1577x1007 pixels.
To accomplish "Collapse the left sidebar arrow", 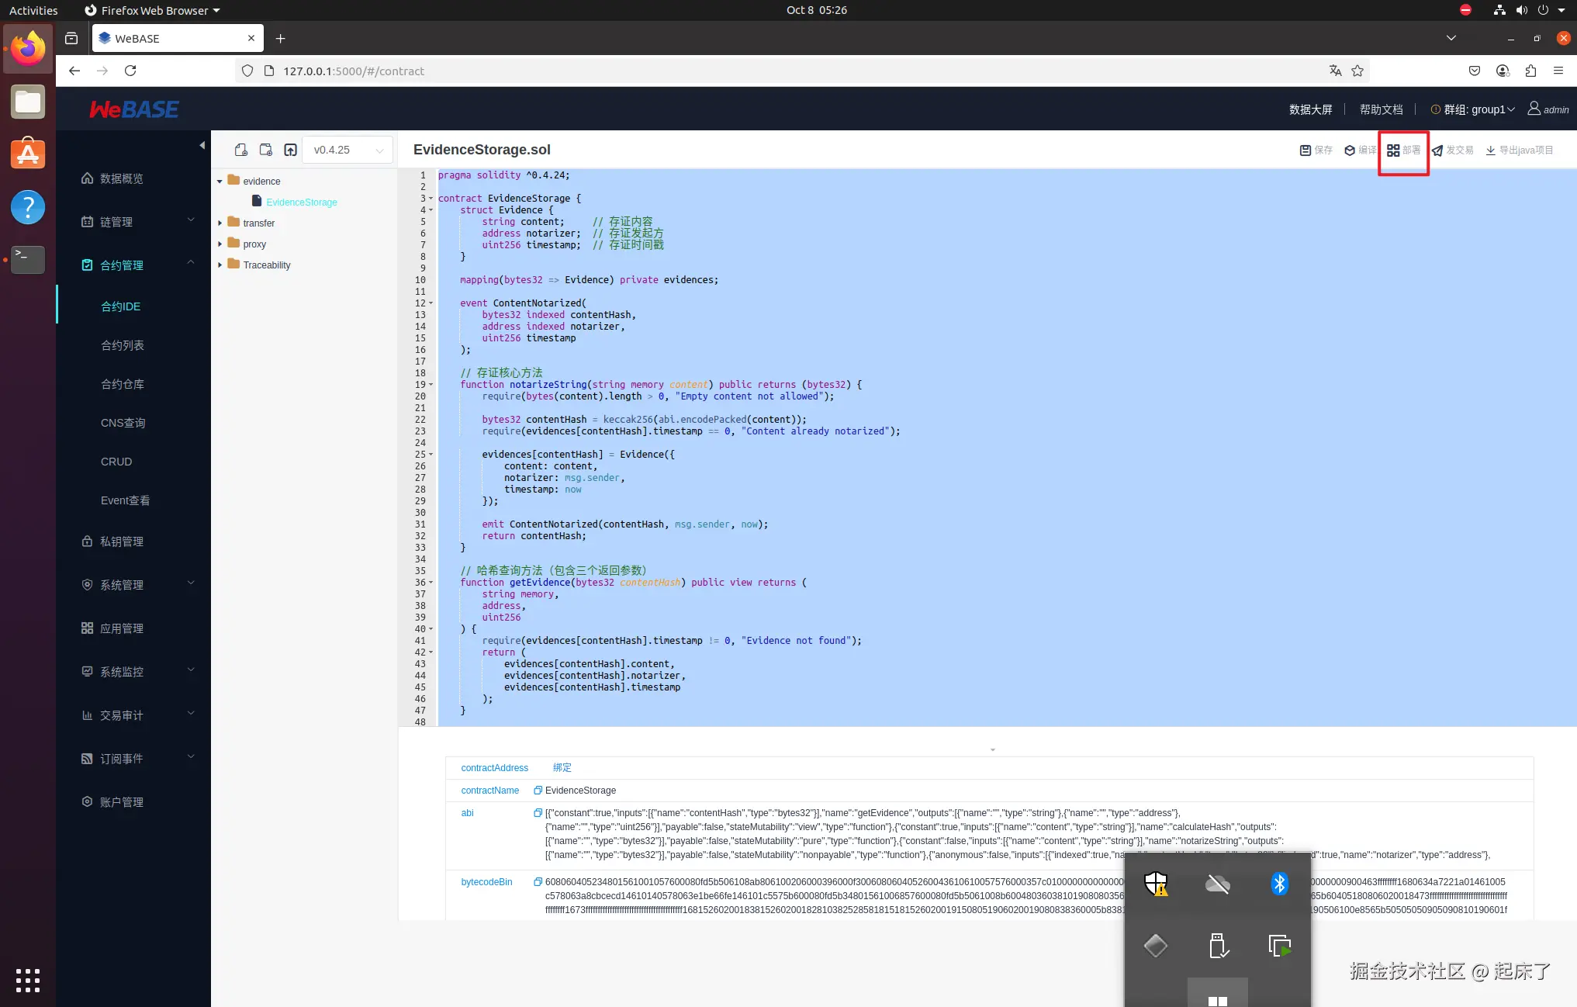I will 202,145.
